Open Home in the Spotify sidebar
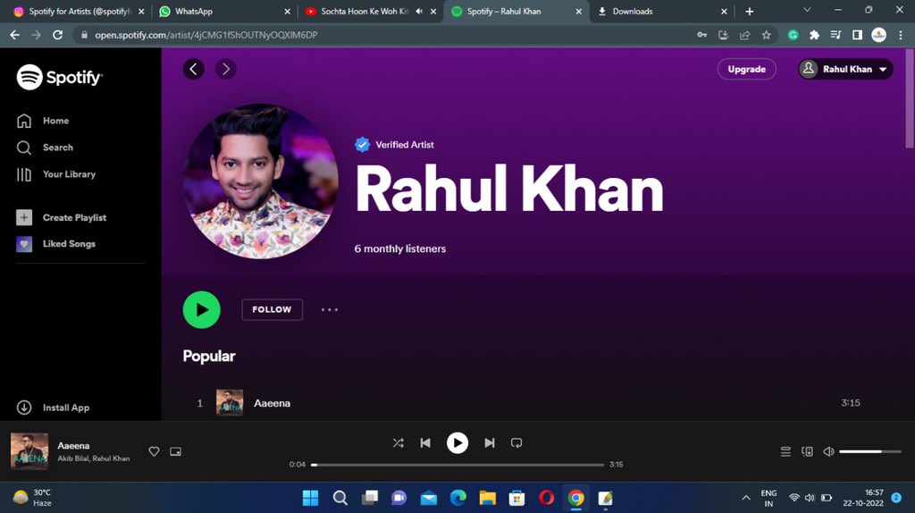Viewport: 915px width, 513px height. click(x=43, y=121)
